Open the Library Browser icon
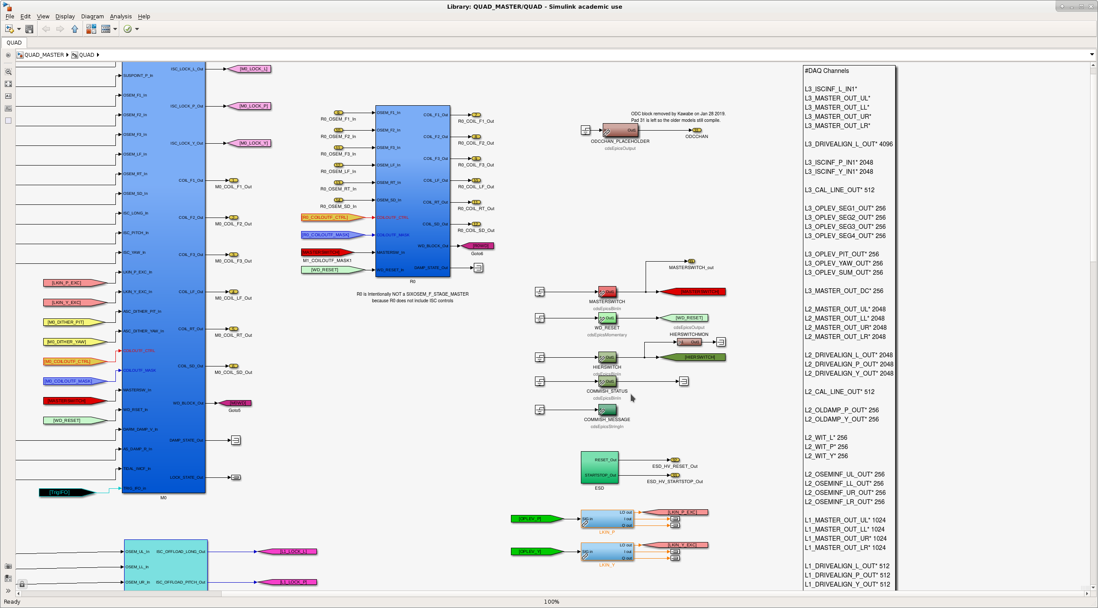 pos(91,29)
